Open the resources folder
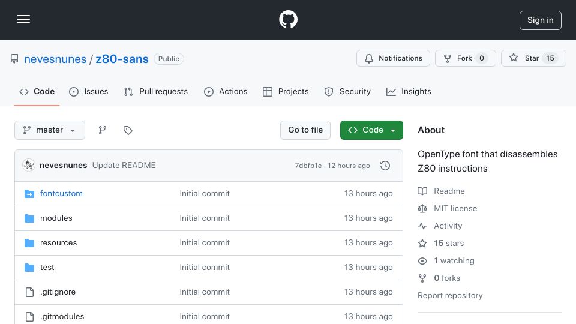This screenshot has height=324, width=576. 58,243
